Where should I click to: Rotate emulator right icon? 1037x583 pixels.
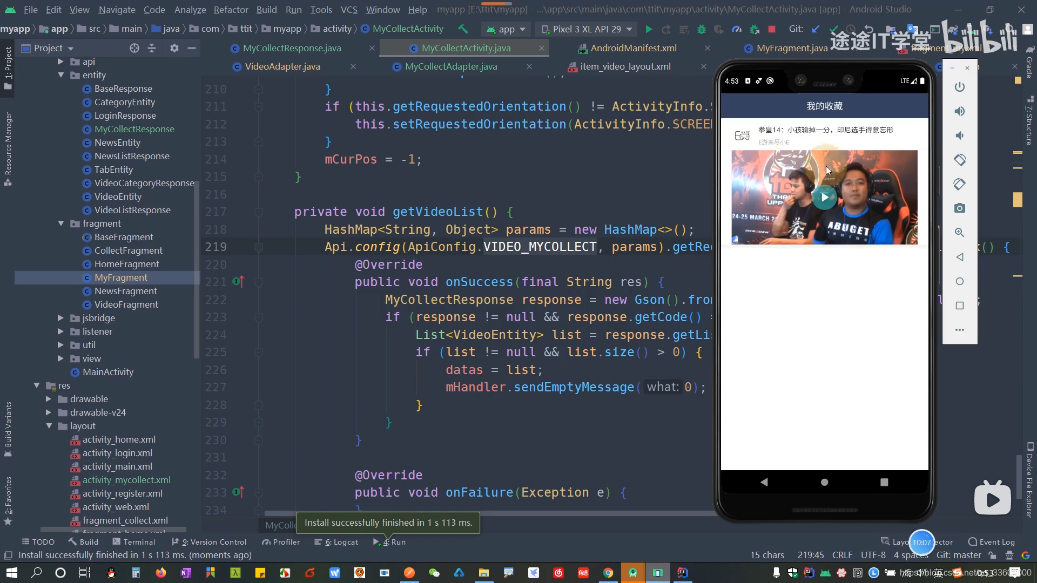(x=960, y=184)
